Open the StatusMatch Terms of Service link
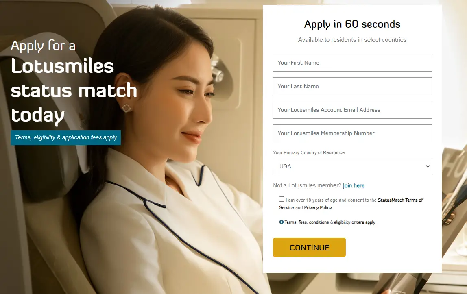This screenshot has height=294, width=467. pos(351,204)
